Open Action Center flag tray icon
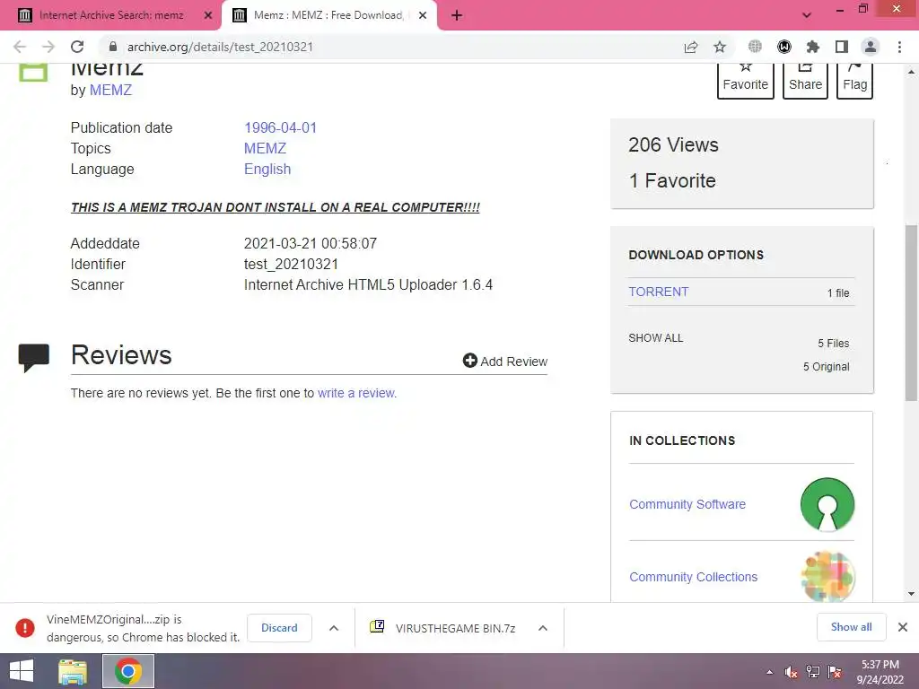This screenshot has width=919, height=689. click(x=835, y=672)
